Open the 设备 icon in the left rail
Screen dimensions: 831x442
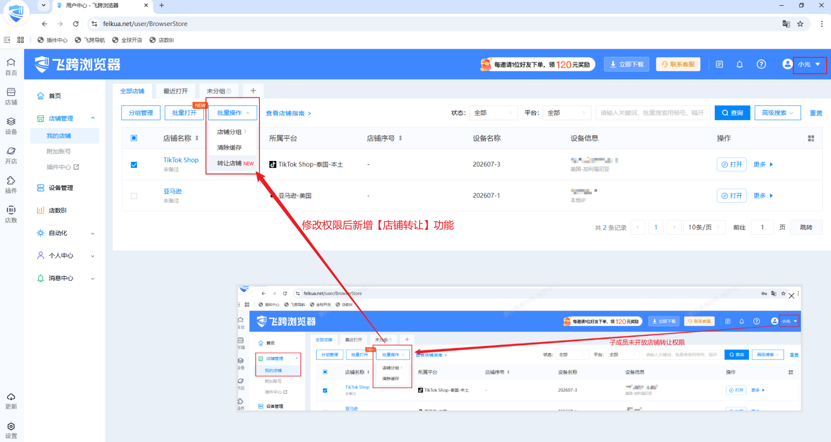(11, 126)
